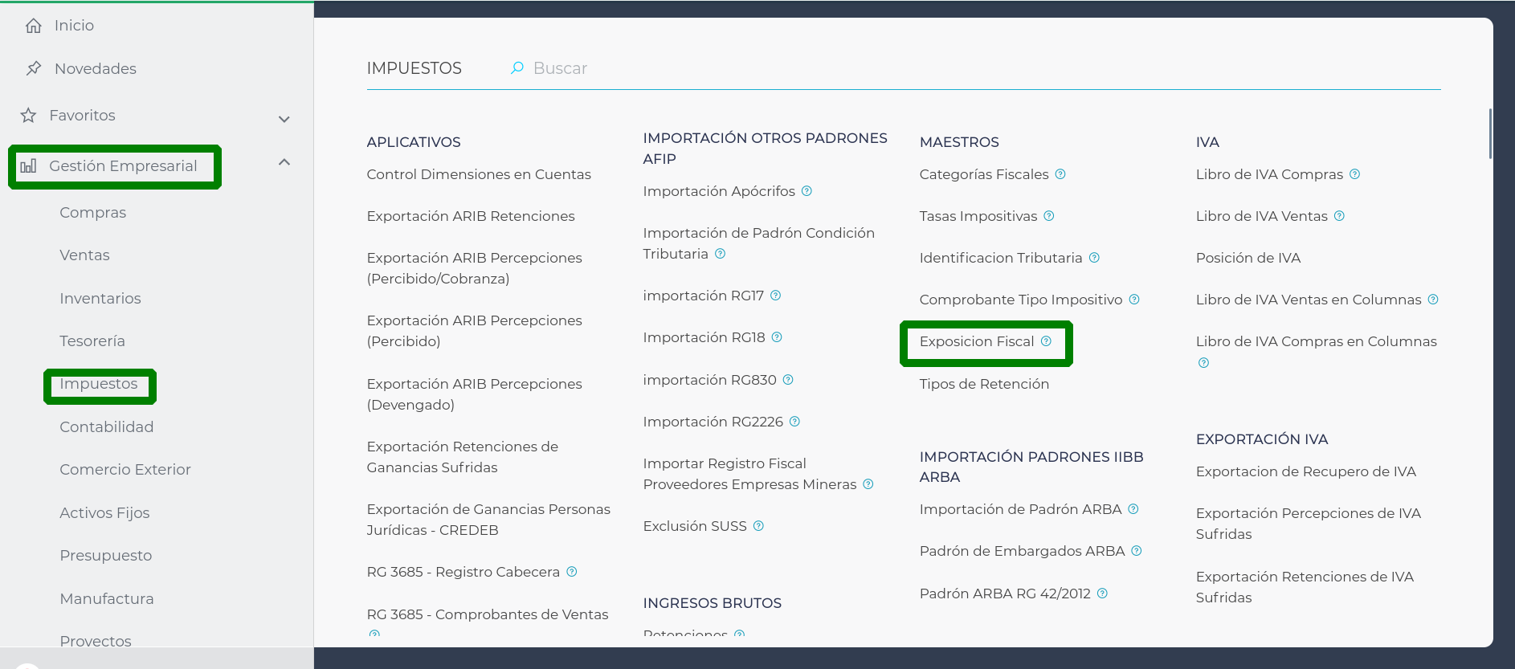Click the Novedades pin icon
The height and width of the screenshot is (669, 1515).
(x=33, y=68)
